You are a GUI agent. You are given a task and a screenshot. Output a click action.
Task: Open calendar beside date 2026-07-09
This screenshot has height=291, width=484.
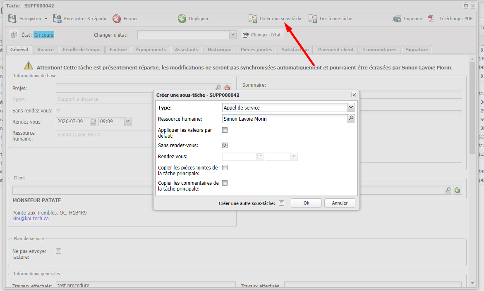point(93,121)
